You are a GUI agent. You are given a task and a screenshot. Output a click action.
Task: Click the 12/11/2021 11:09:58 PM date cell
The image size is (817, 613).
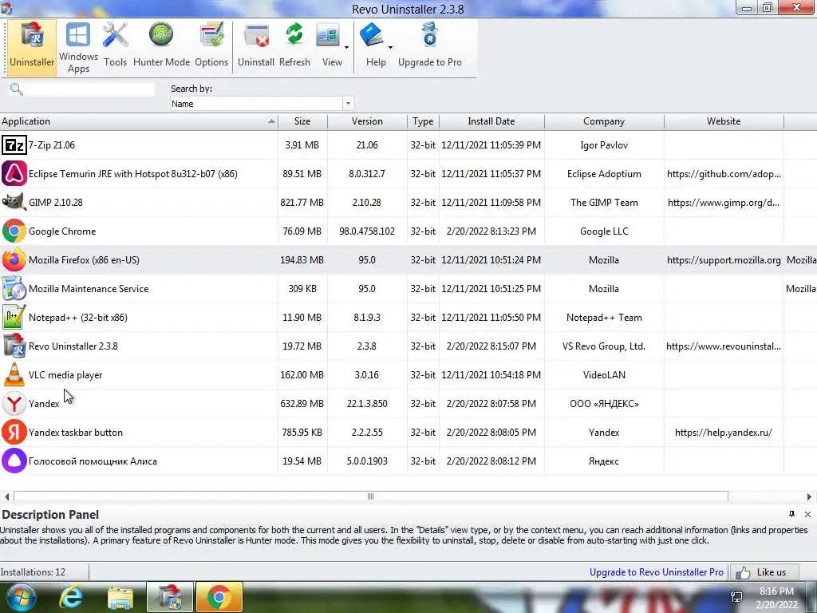coord(491,202)
